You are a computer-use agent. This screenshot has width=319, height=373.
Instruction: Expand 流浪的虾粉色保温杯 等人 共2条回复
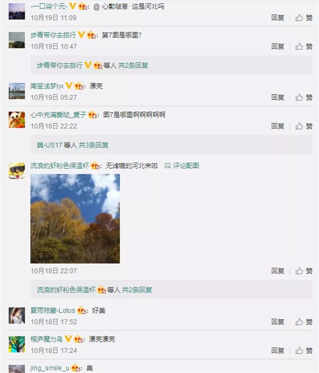94,290
